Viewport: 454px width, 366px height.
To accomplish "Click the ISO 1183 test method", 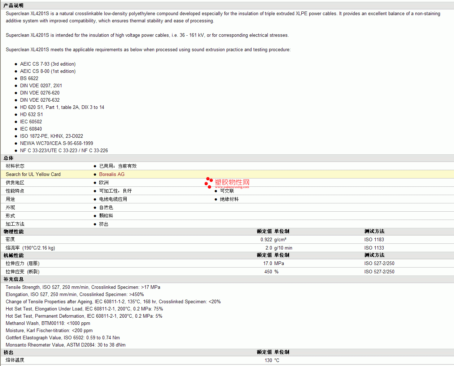I will [x=374, y=239].
